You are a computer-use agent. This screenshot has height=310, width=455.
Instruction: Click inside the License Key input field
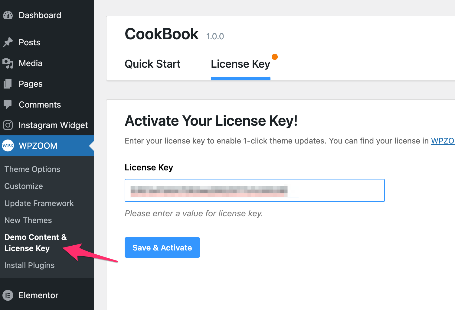coord(254,190)
